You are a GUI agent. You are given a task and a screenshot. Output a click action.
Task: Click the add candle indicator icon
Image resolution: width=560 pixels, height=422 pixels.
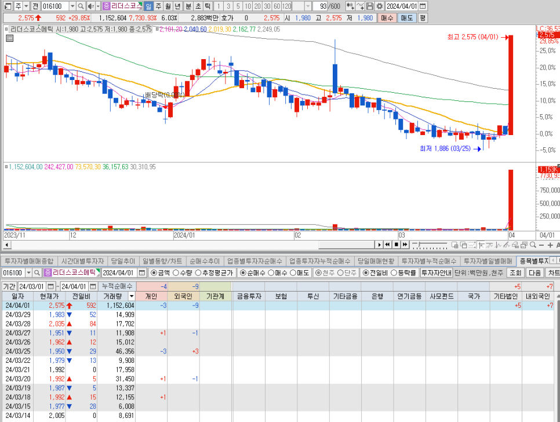click(x=350, y=6)
